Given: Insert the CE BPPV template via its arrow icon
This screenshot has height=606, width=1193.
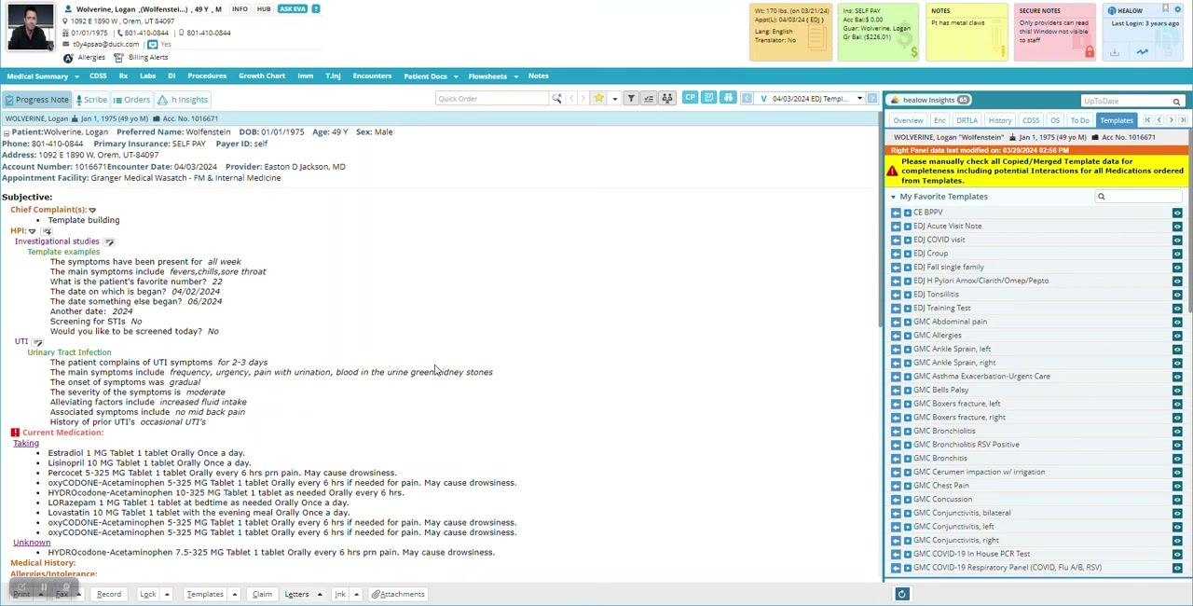Looking at the screenshot, I should 896,213.
